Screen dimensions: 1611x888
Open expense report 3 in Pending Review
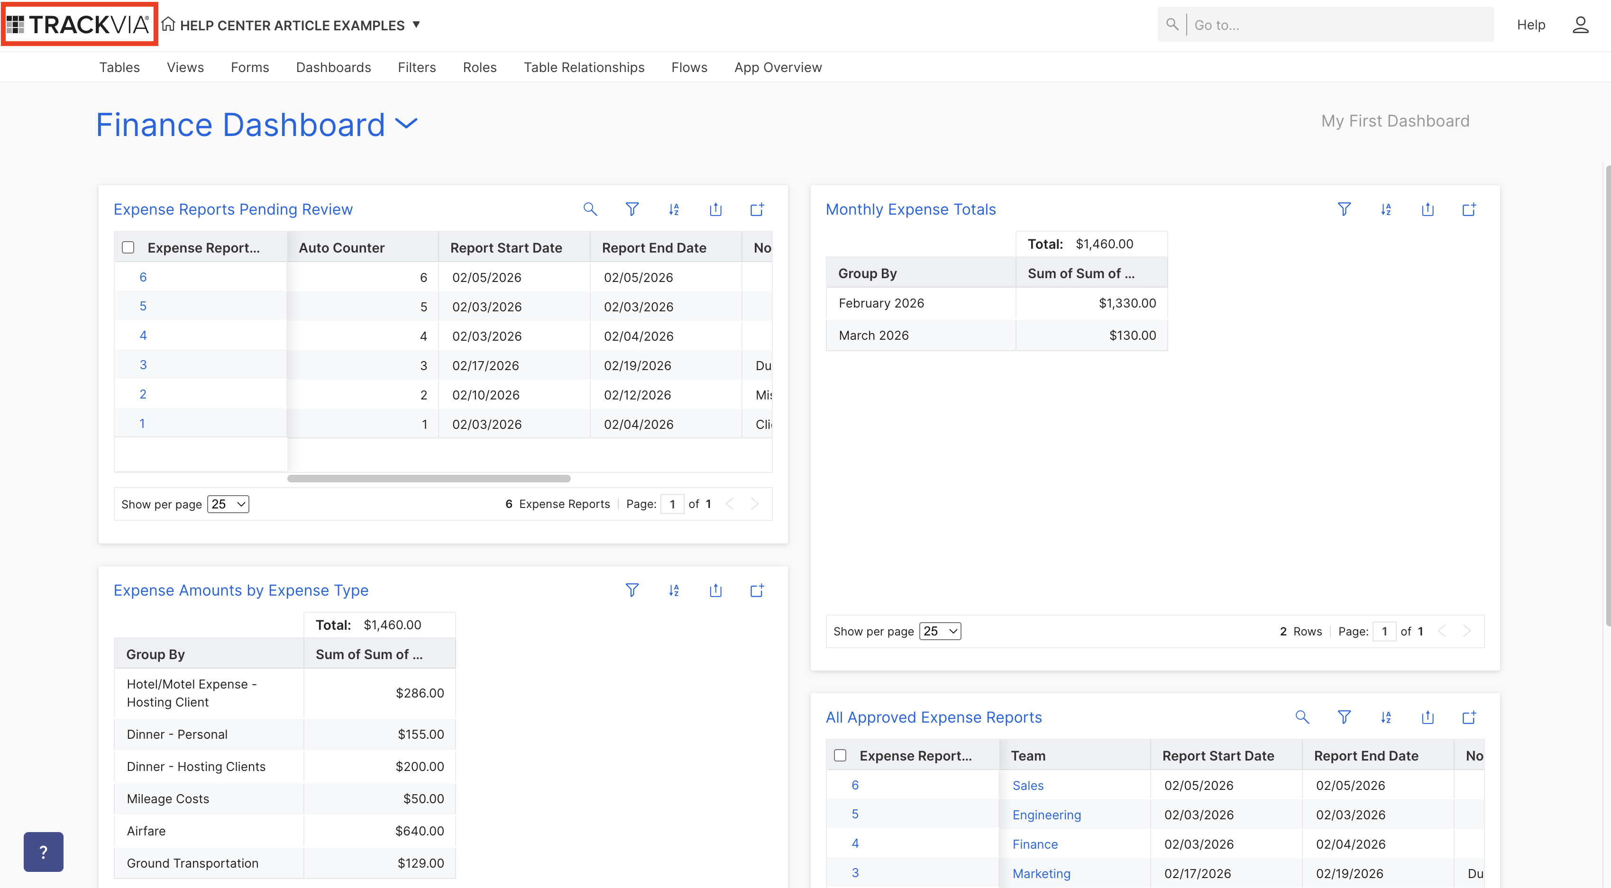(x=143, y=365)
